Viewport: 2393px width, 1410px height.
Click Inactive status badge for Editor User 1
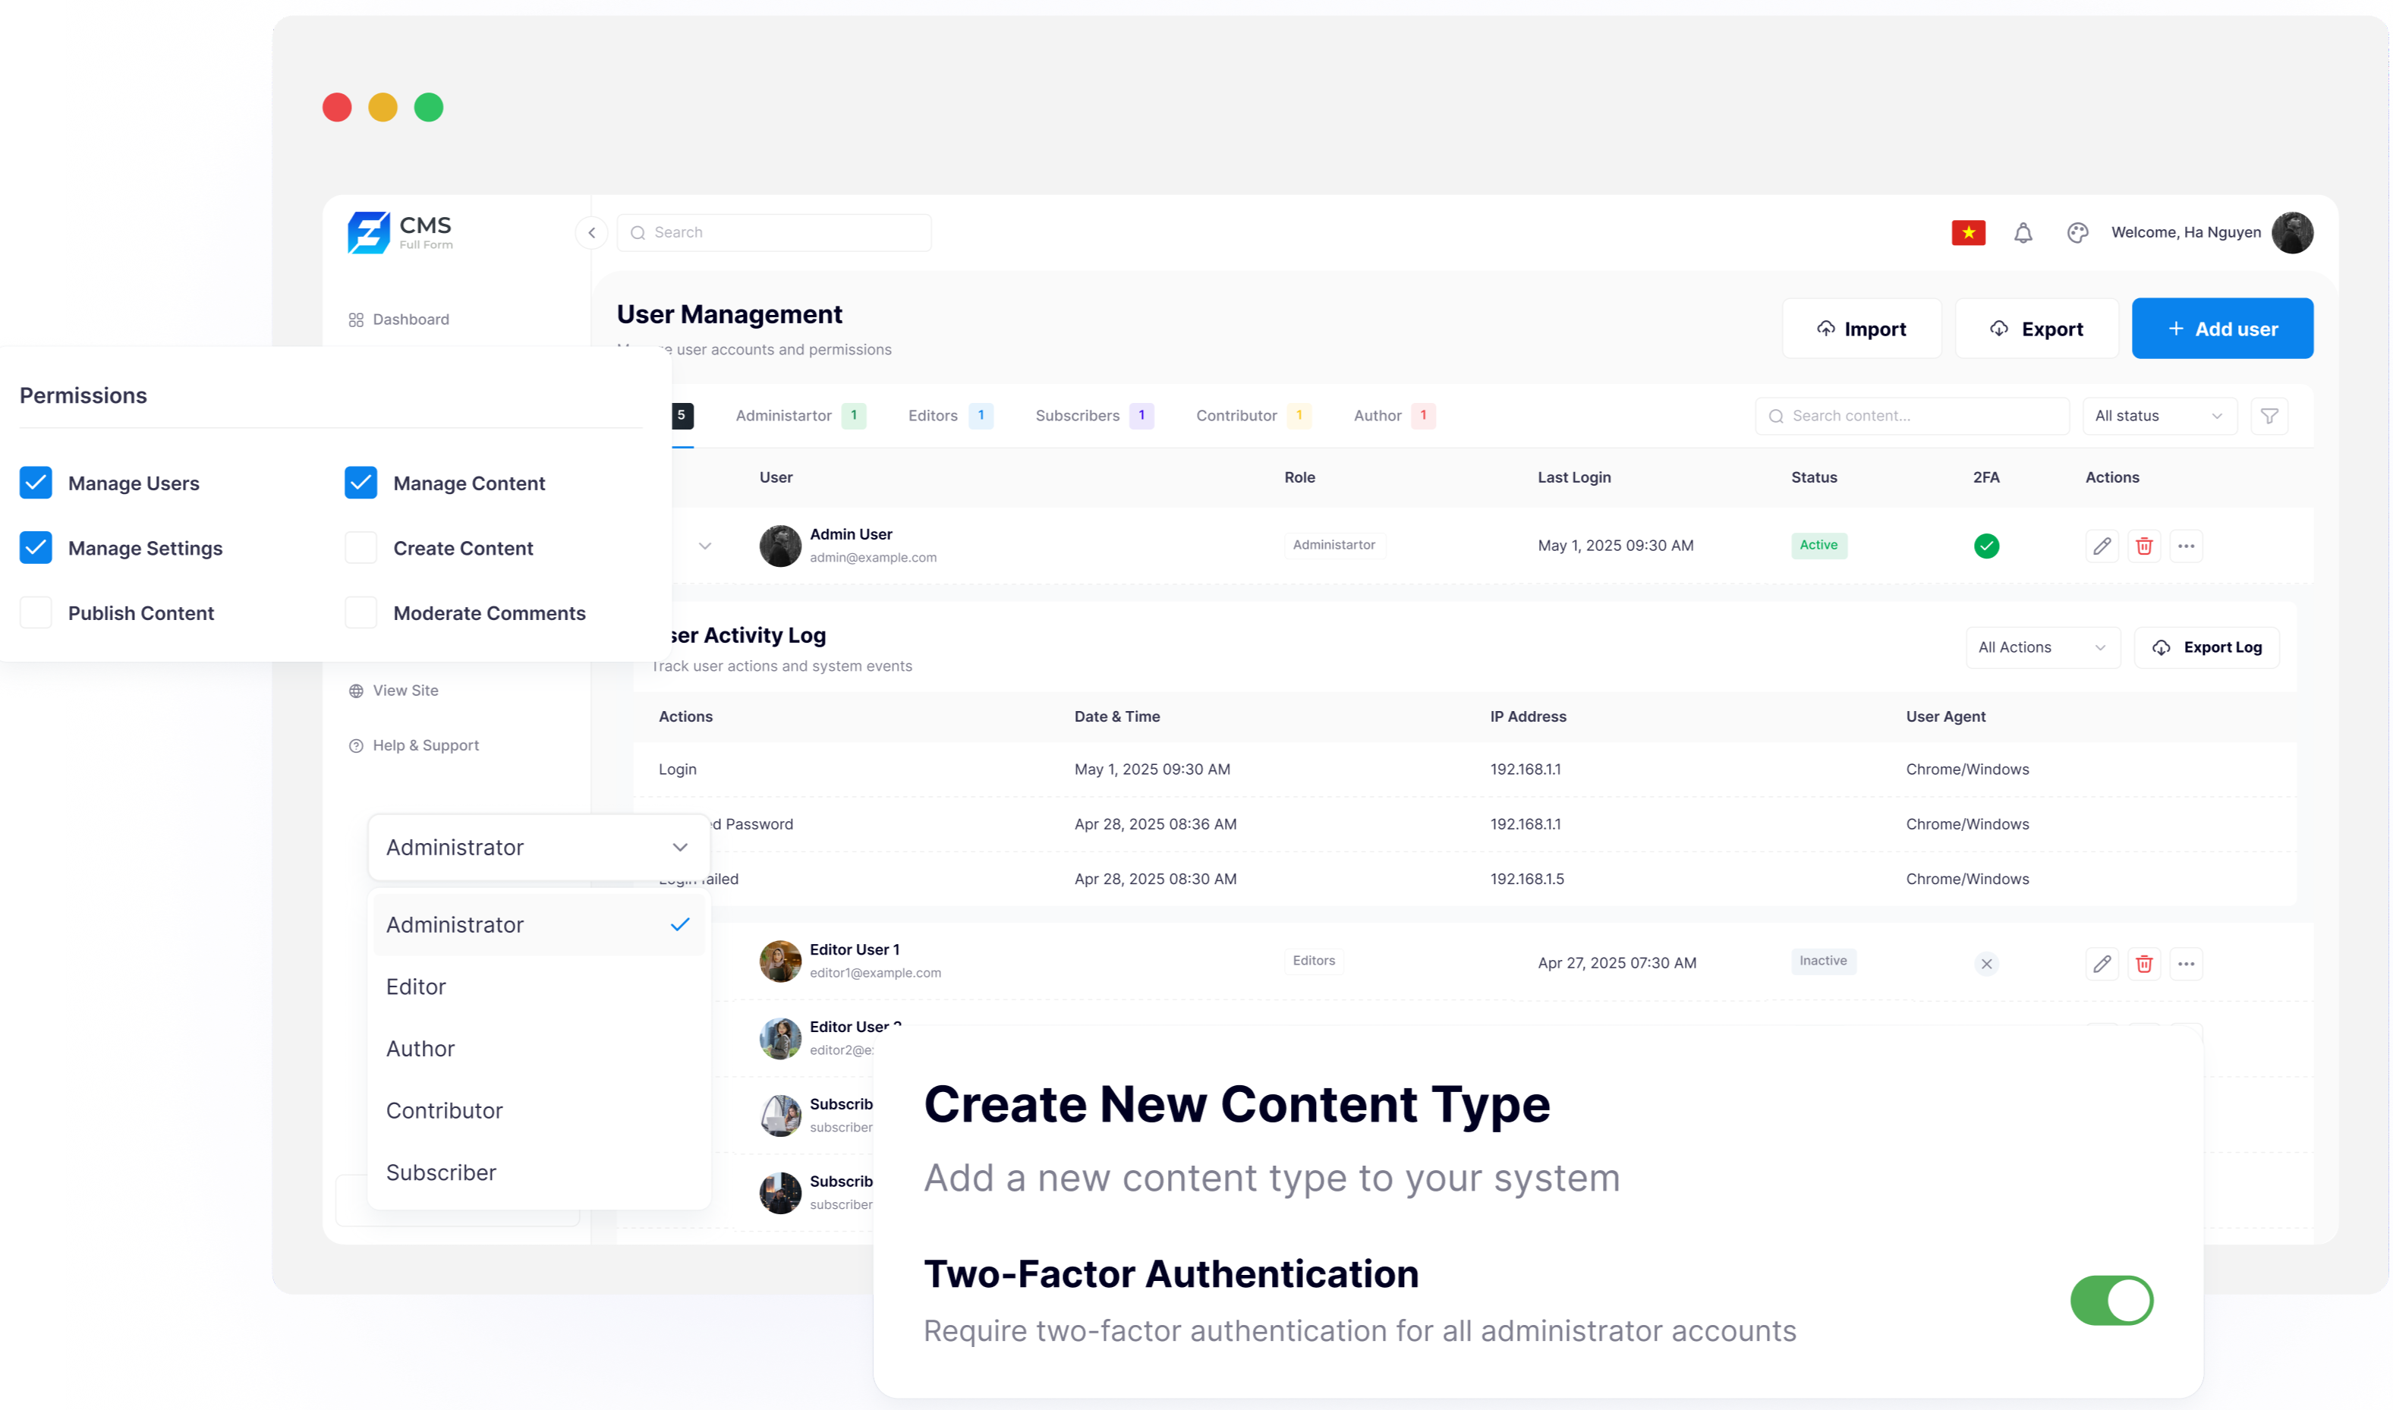(x=1824, y=962)
